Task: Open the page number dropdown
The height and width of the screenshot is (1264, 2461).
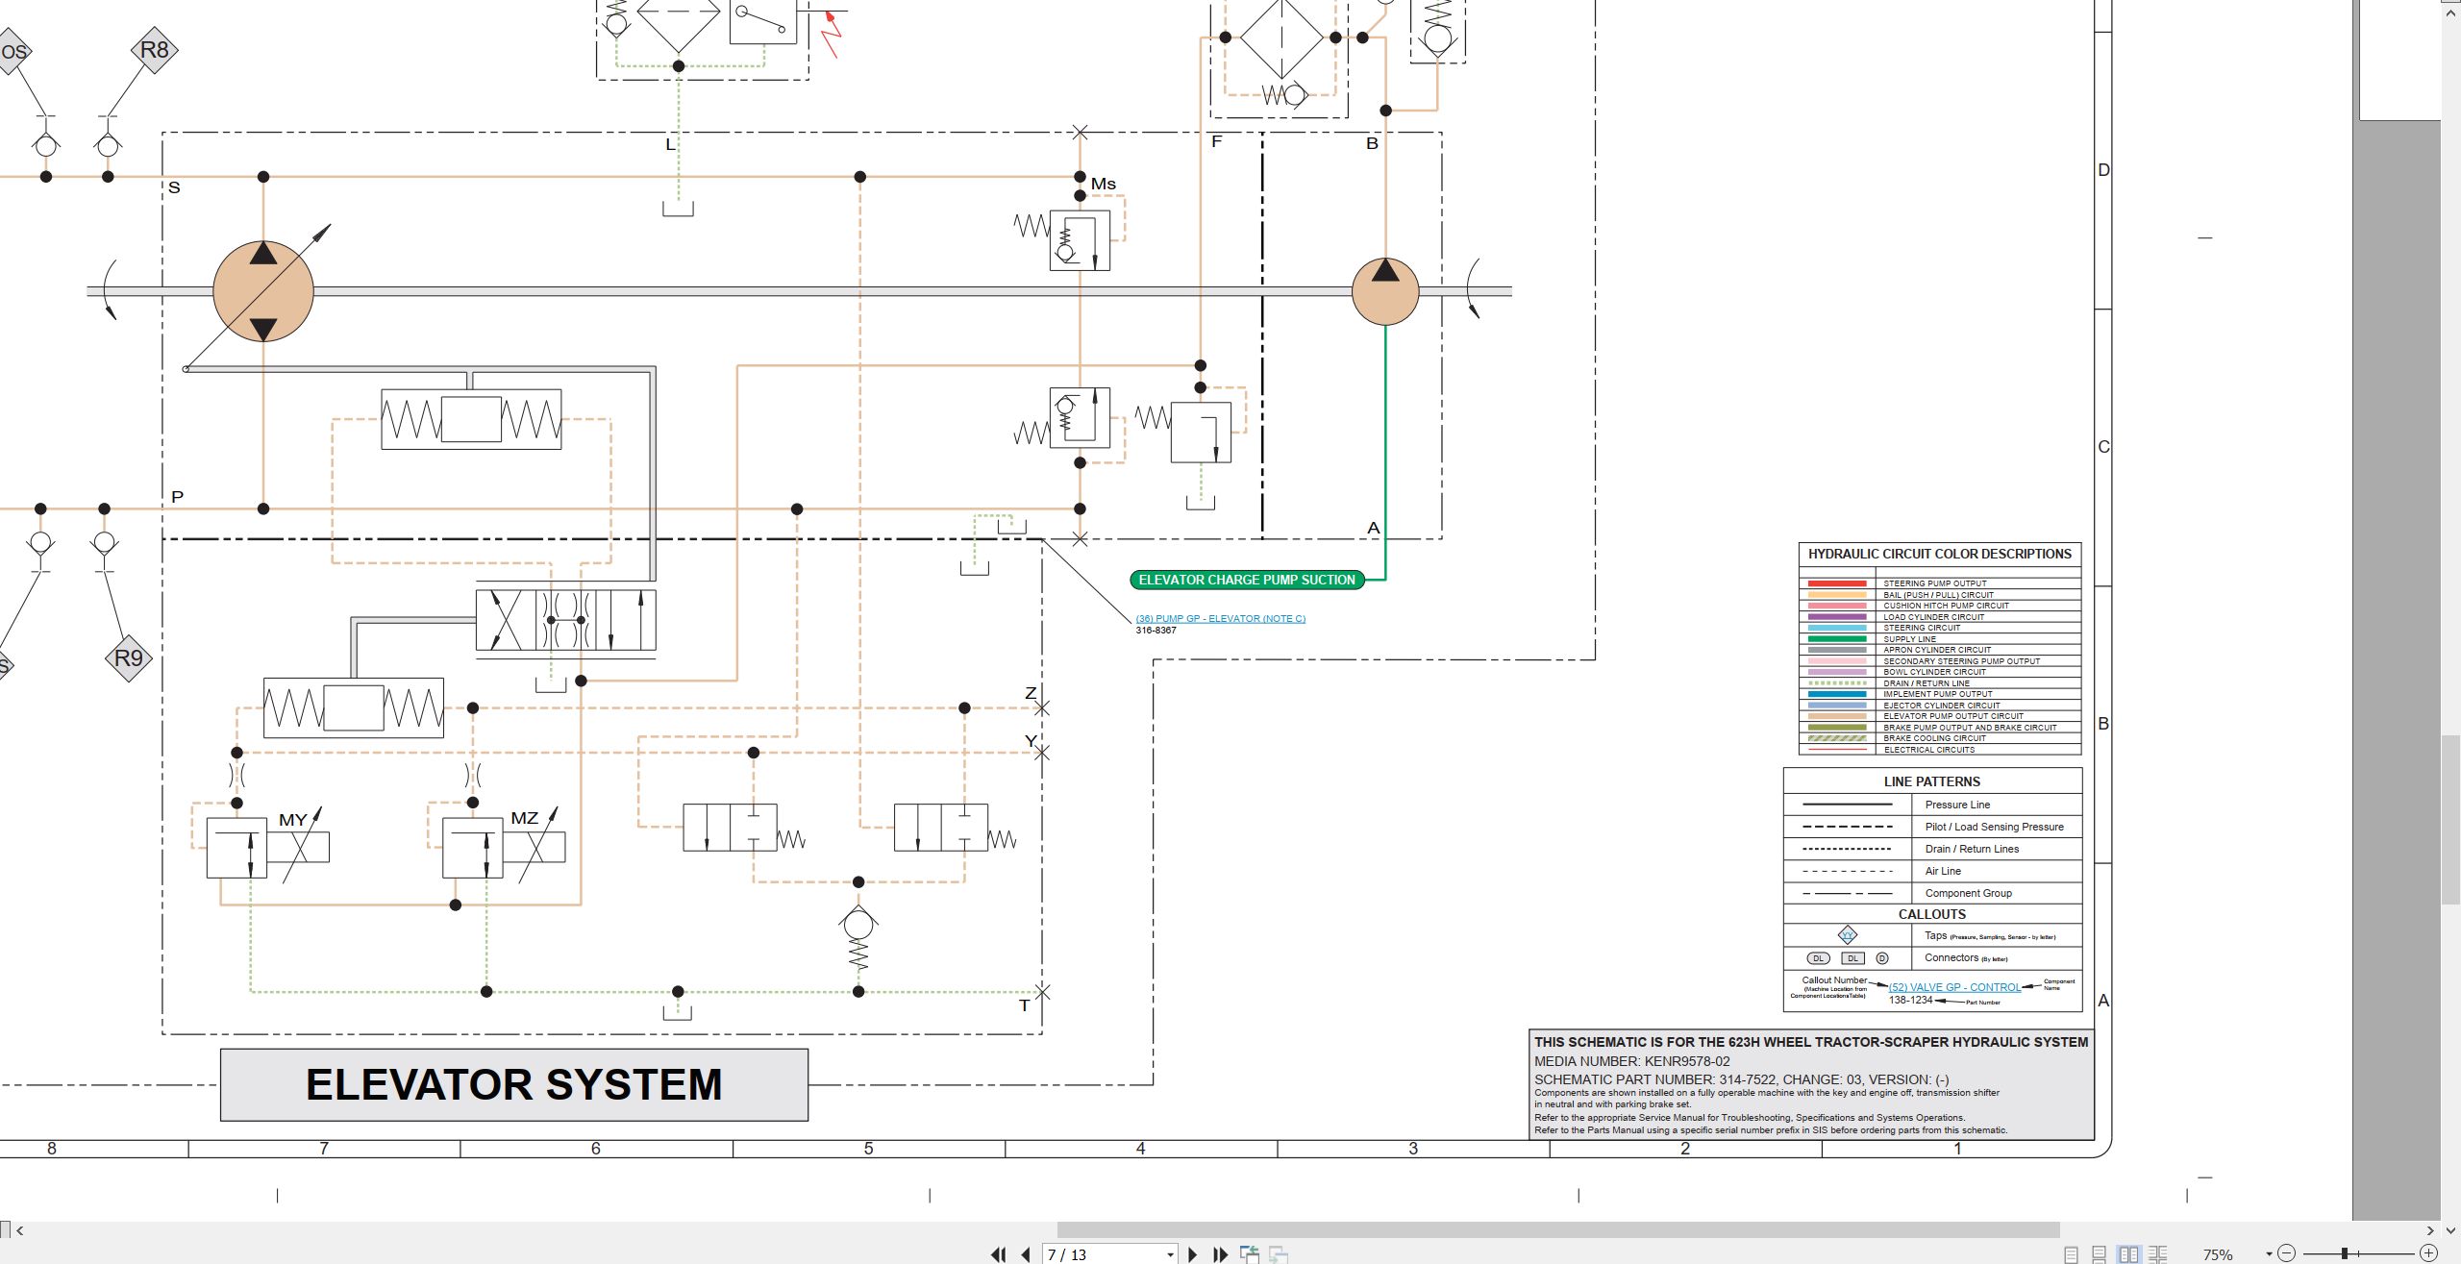Action: (1170, 1254)
